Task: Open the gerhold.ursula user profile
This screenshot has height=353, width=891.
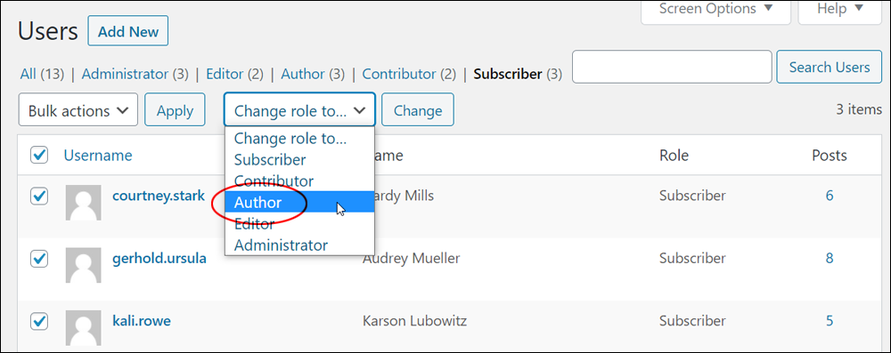Action: (x=159, y=258)
